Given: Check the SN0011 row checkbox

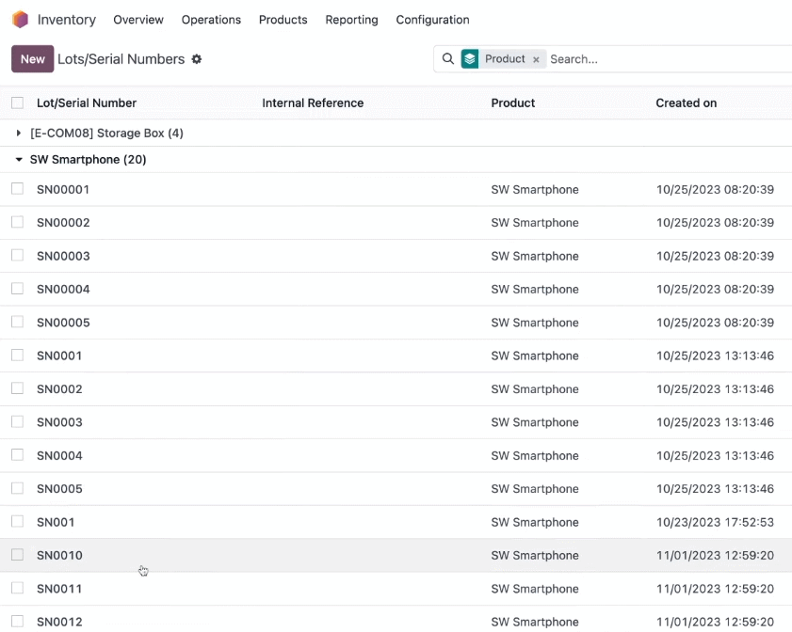Looking at the screenshot, I should (17, 588).
